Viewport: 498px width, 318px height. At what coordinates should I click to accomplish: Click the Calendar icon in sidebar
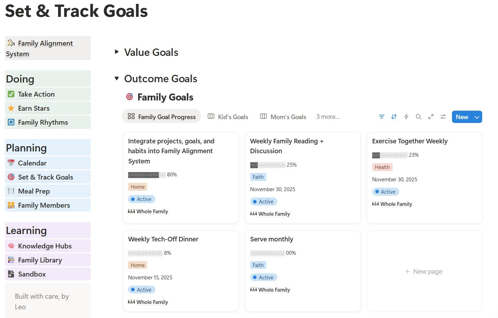[11, 163]
